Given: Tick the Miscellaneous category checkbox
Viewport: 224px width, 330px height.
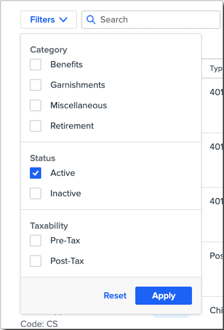Looking at the screenshot, I should point(35,105).
